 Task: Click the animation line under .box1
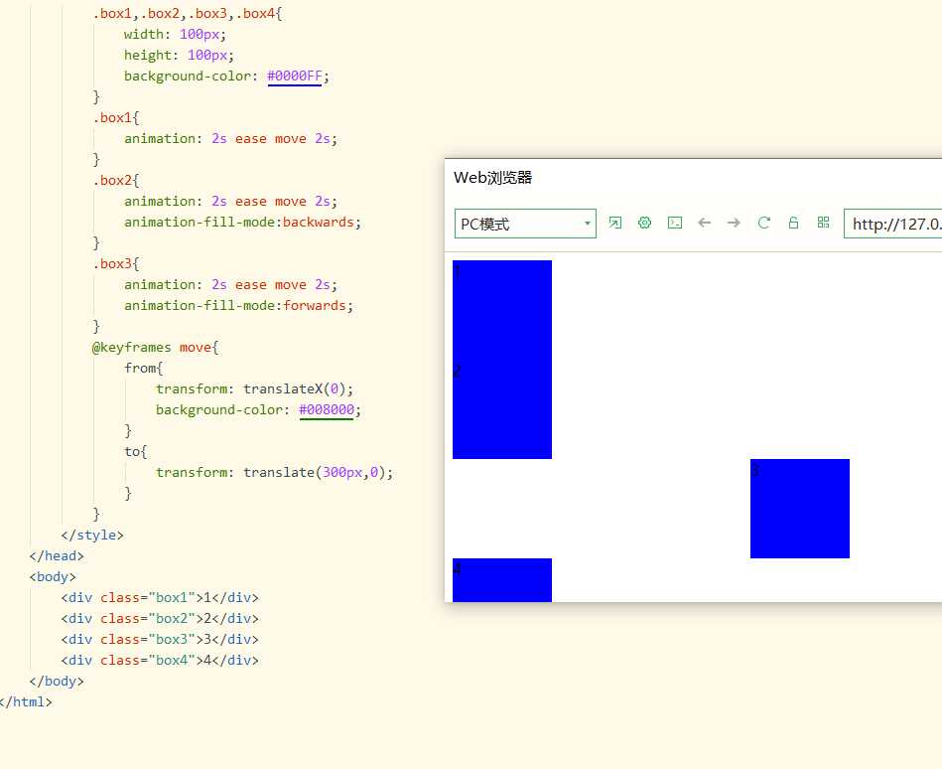point(230,138)
